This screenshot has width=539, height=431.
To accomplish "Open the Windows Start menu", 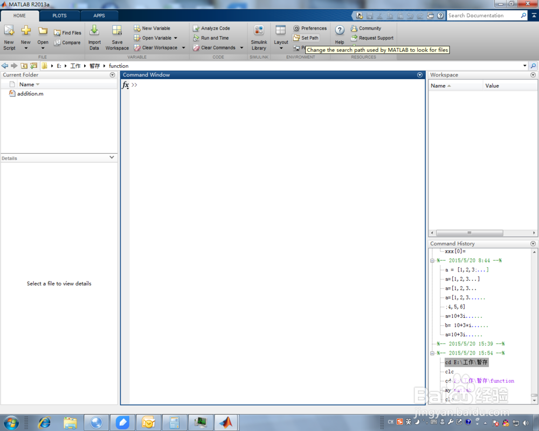I will click(11, 422).
